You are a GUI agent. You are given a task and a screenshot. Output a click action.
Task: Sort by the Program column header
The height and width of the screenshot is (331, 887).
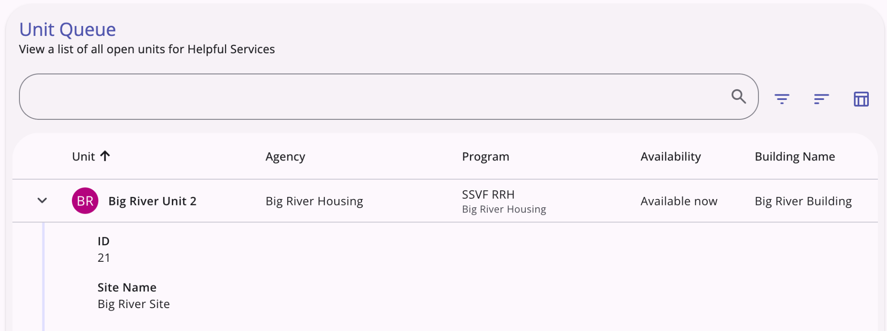(x=486, y=157)
